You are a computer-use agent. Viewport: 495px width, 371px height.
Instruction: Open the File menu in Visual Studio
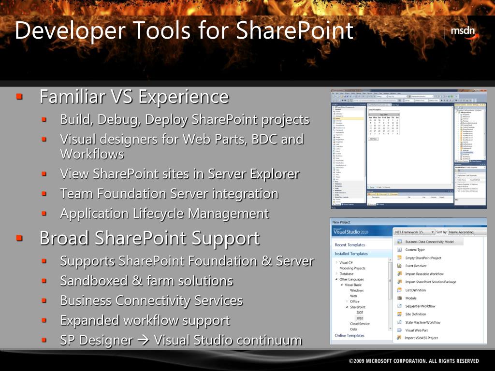pyautogui.click(x=334, y=94)
